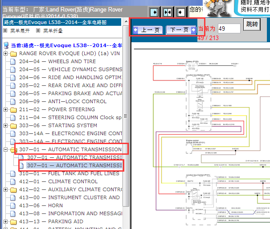Open 310-01 FUEL TANK AND FUEL LINES
This screenshot has width=270, height=229.
click(x=69, y=173)
